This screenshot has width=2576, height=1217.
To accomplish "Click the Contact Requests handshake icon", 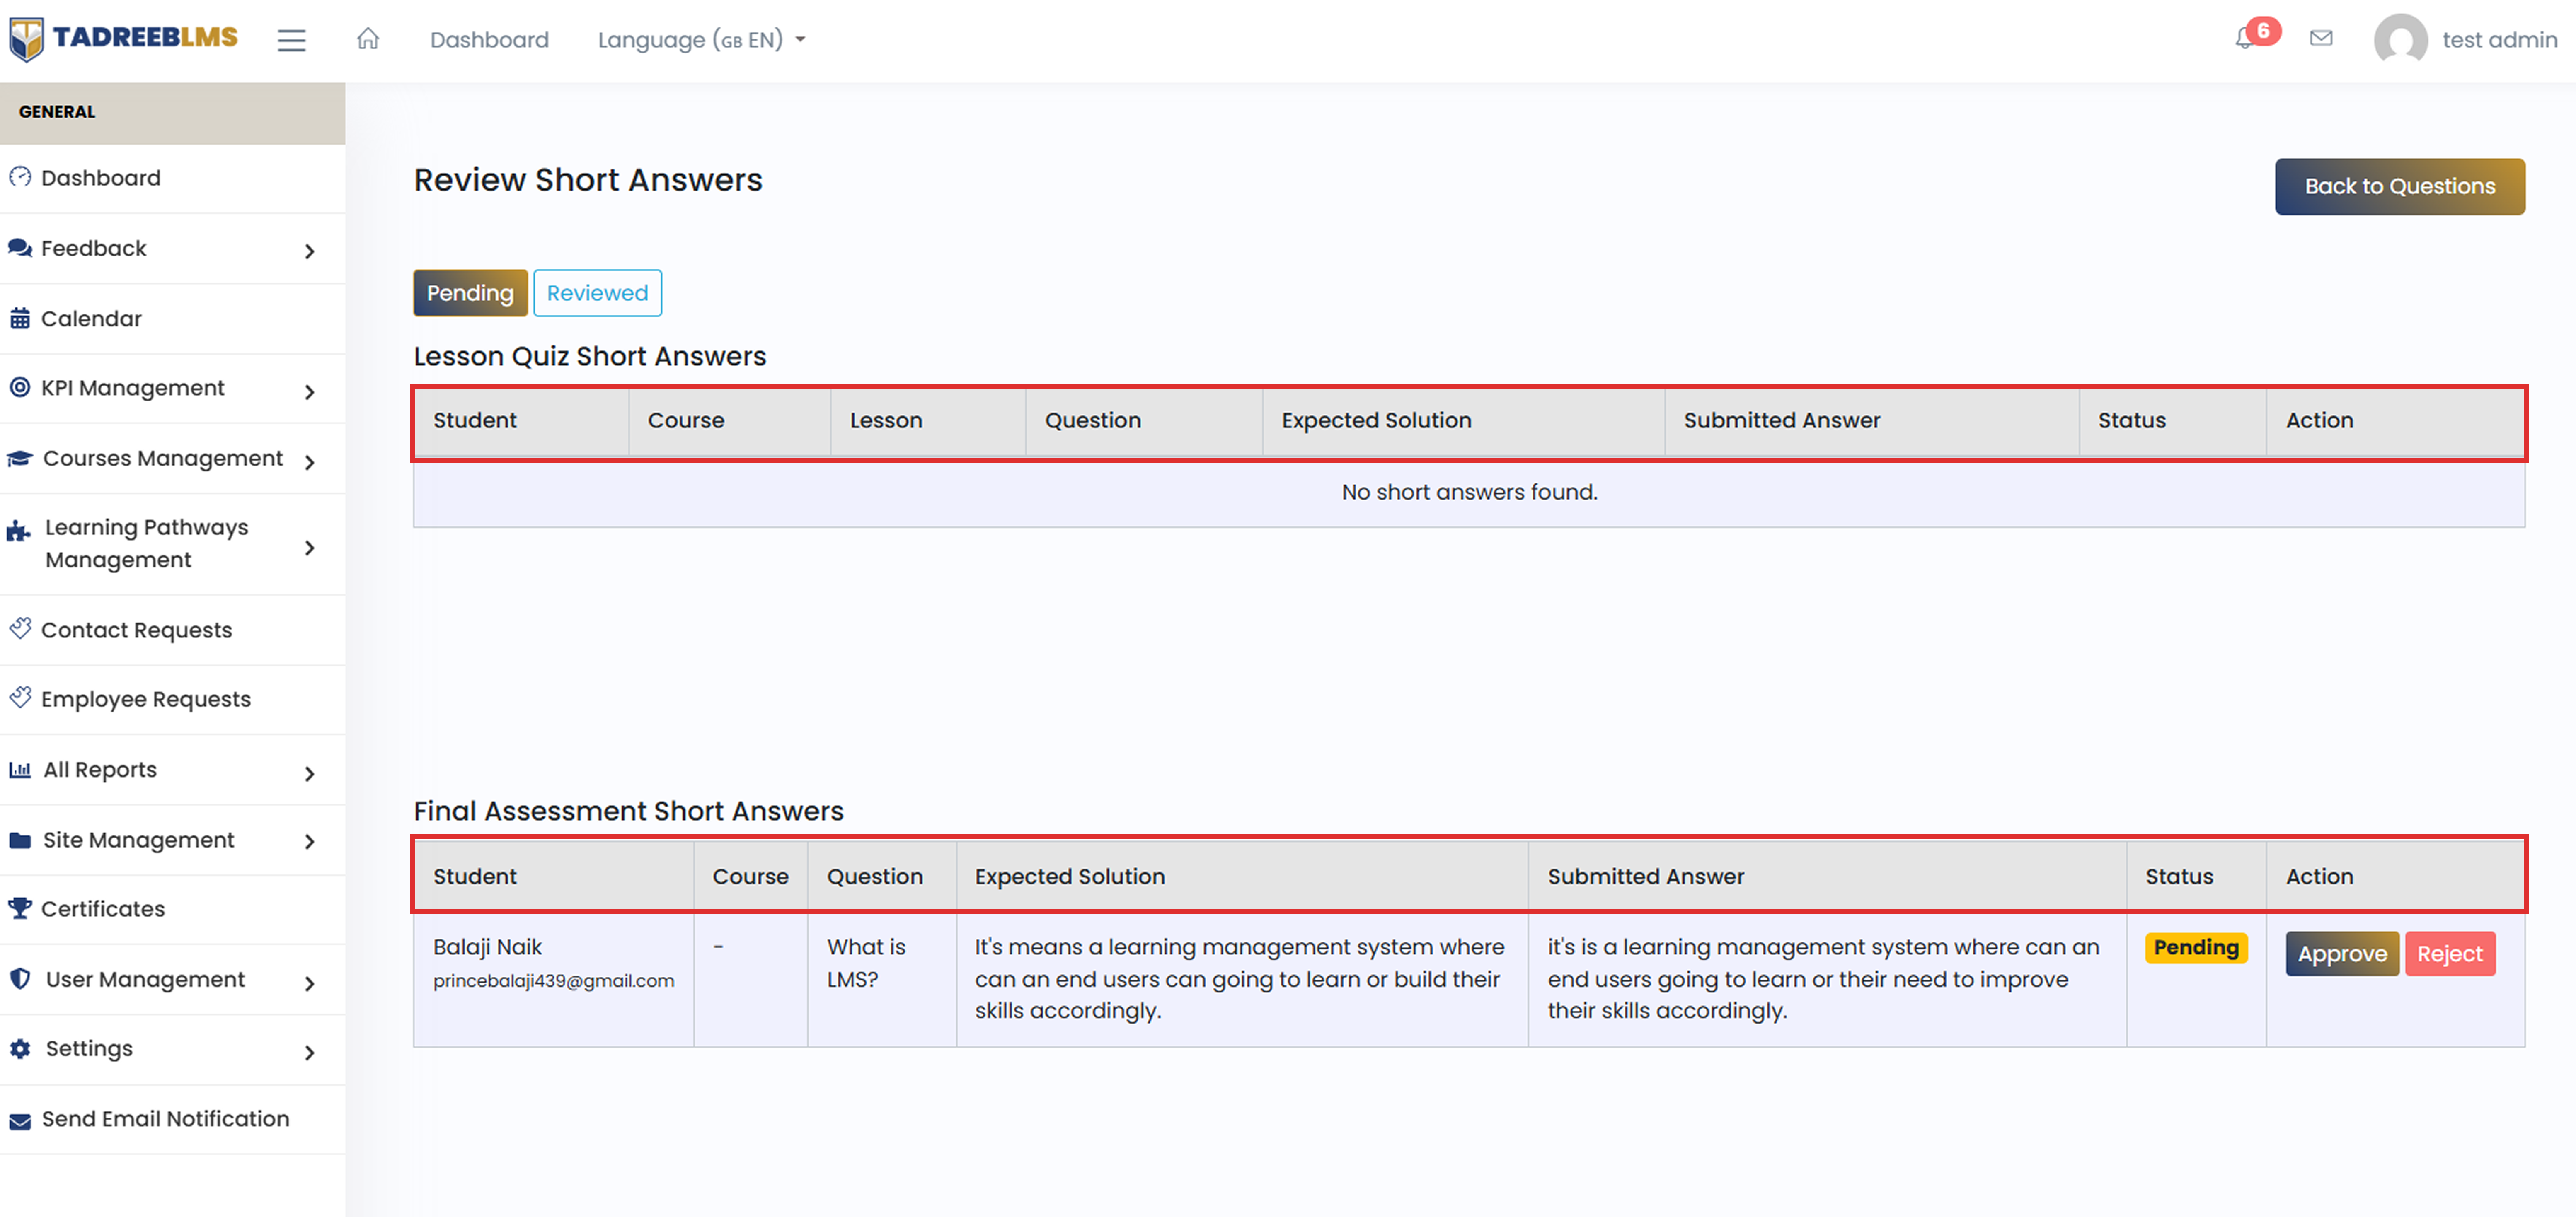I will pyautogui.click(x=20, y=628).
